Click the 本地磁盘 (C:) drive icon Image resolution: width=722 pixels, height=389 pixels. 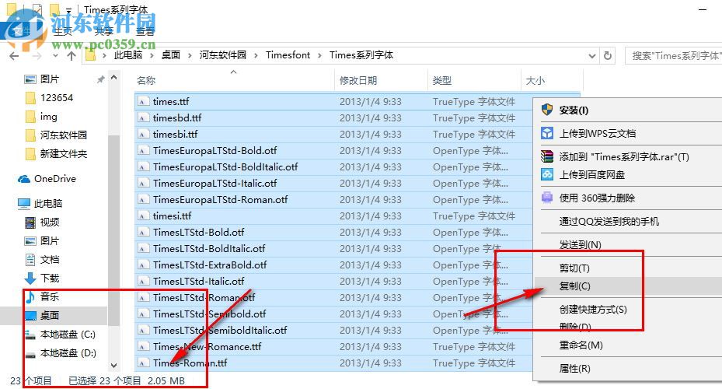(x=30, y=335)
